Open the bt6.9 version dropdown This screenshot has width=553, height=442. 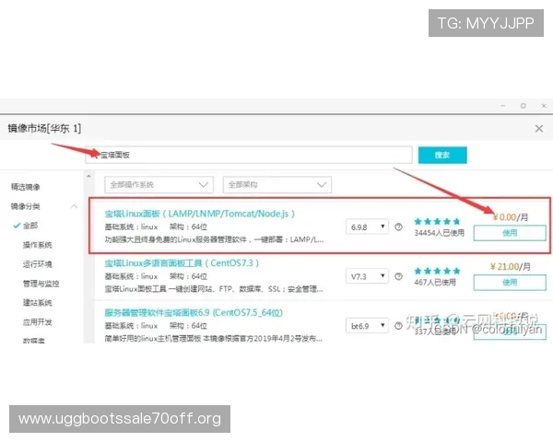pyautogui.click(x=367, y=326)
